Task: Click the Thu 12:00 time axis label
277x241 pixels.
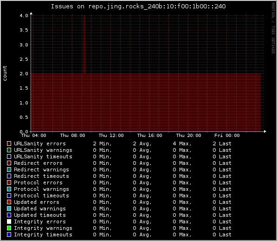Action: click(111, 136)
